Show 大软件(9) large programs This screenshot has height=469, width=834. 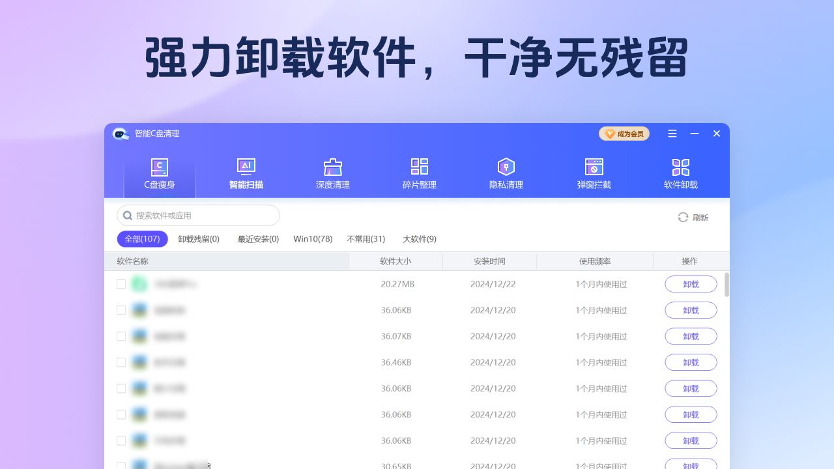pos(420,239)
